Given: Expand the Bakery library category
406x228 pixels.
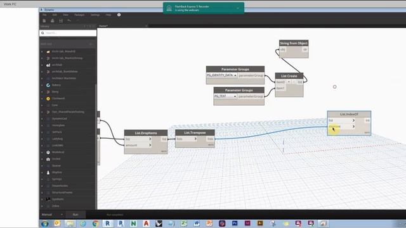Looking at the screenshot, I should click(x=43, y=85).
